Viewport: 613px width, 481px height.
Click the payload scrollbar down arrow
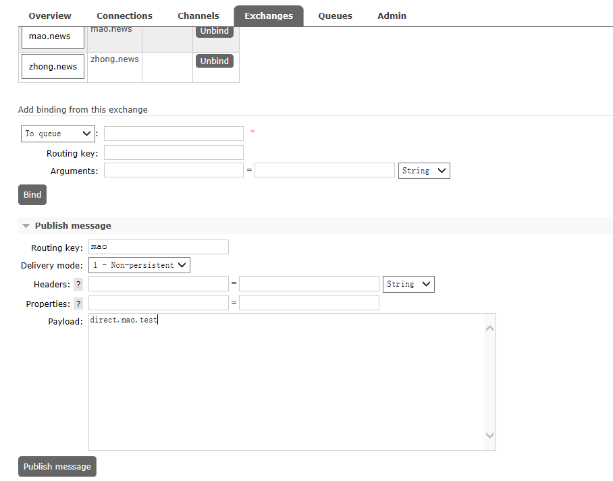pos(490,436)
